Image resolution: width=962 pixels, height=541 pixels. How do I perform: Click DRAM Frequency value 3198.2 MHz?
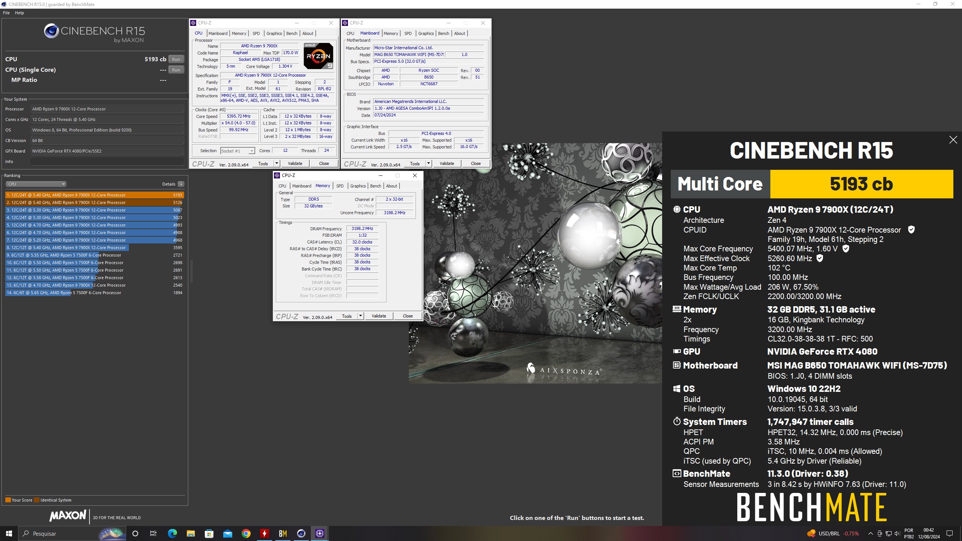(362, 228)
